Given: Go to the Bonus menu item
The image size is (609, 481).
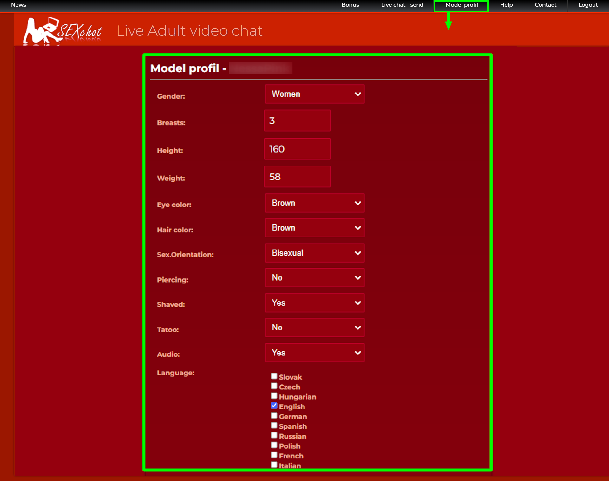Looking at the screenshot, I should point(350,5).
